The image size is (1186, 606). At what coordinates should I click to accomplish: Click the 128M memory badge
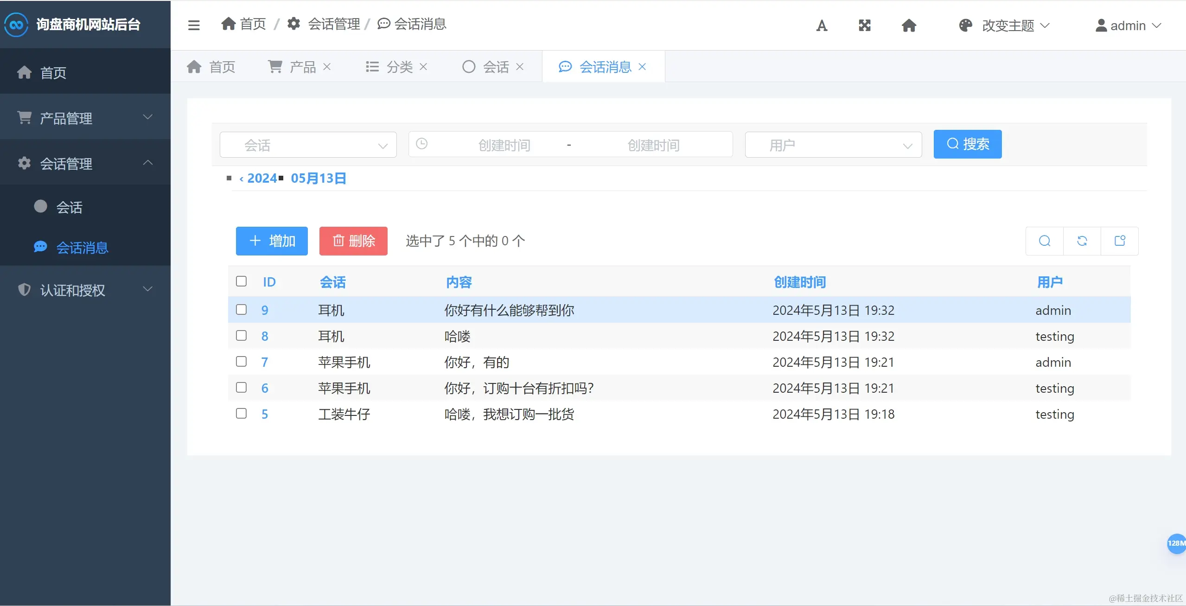(x=1176, y=543)
